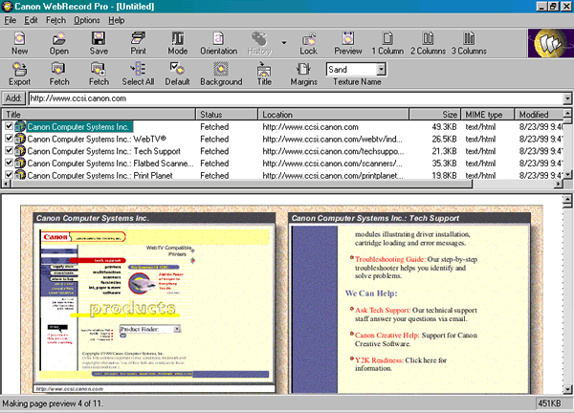
Task: Switch view with the Mode icon
Action: click(178, 43)
